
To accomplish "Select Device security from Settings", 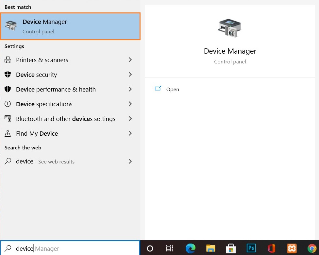I will coord(37,75).
